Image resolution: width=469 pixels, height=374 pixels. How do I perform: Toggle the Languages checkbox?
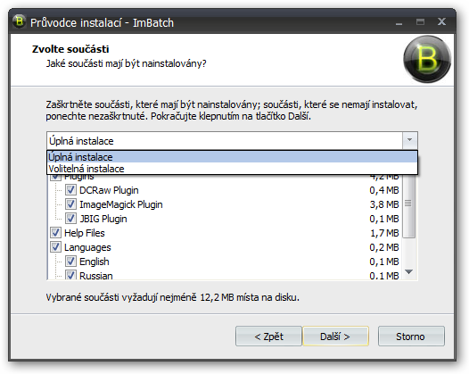coord(55,247)
